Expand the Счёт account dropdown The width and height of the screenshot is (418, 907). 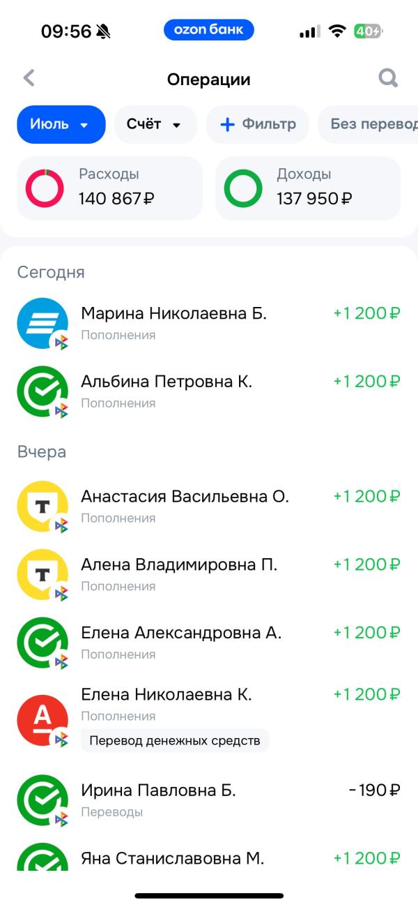pos(155,124)
